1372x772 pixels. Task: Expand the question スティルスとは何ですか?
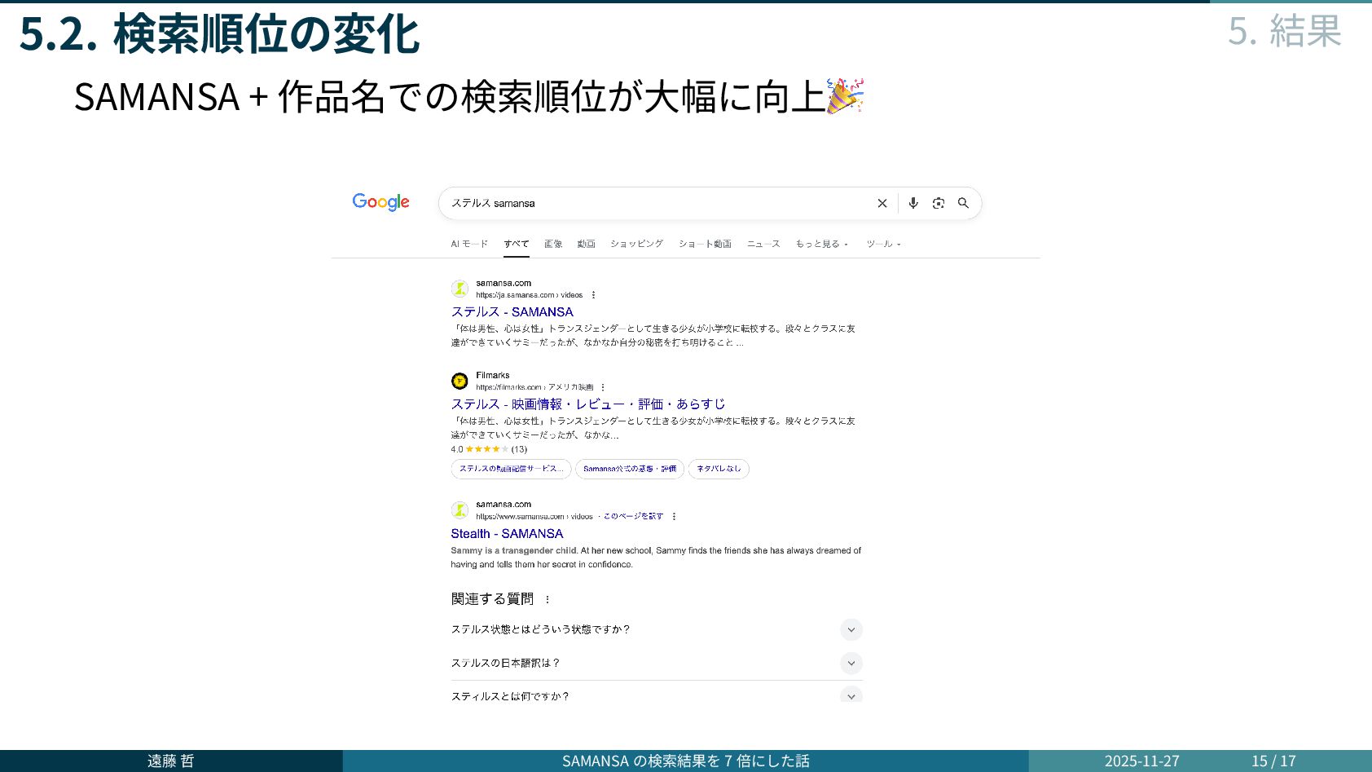tap(657, 695)
